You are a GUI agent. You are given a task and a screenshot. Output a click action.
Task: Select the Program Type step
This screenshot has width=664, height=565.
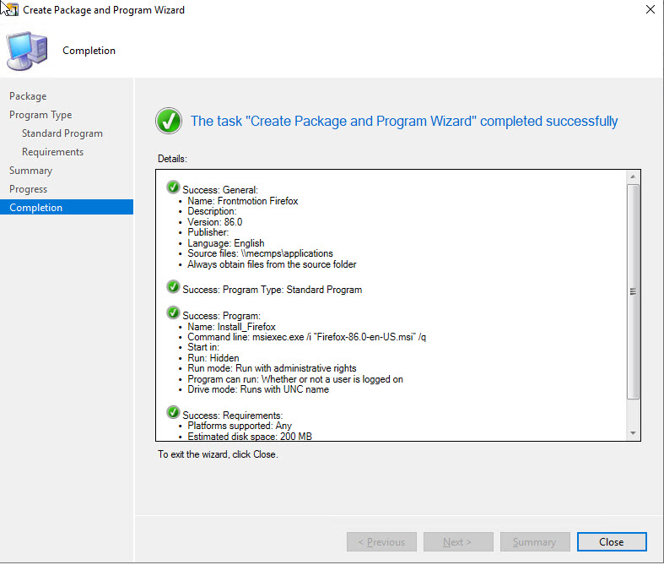tap(40, 115)
